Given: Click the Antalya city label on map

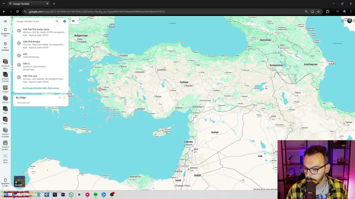Looking at the screenshot, I should (141, 109).
